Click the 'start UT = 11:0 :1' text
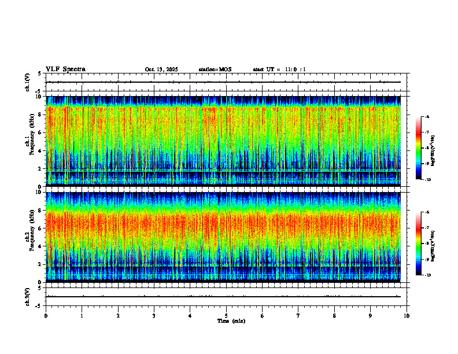This screenshot has height=354, width=458. click(279, 69)
